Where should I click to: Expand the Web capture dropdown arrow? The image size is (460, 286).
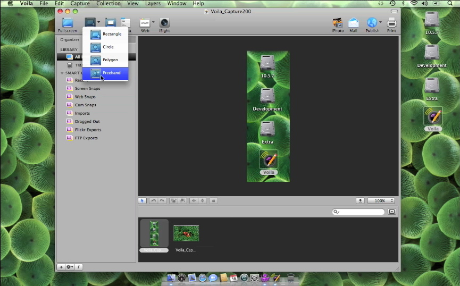coord(153,22)
